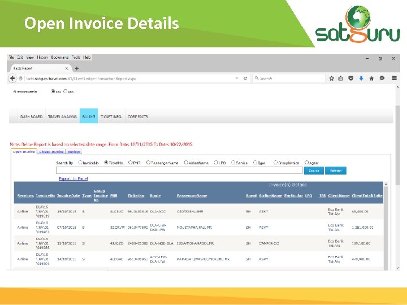The height and width of the screenshot is (305, 407).
Task: Select GroupInvoice search radio button
Action: [x=275, y=163]
